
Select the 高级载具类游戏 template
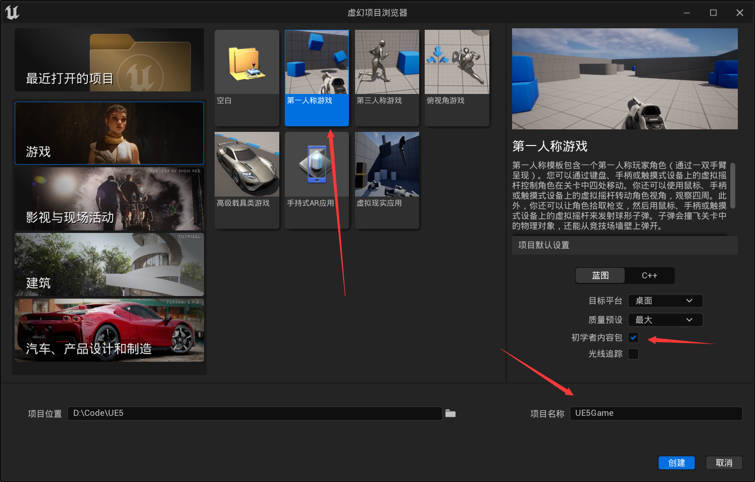point(247,180)
